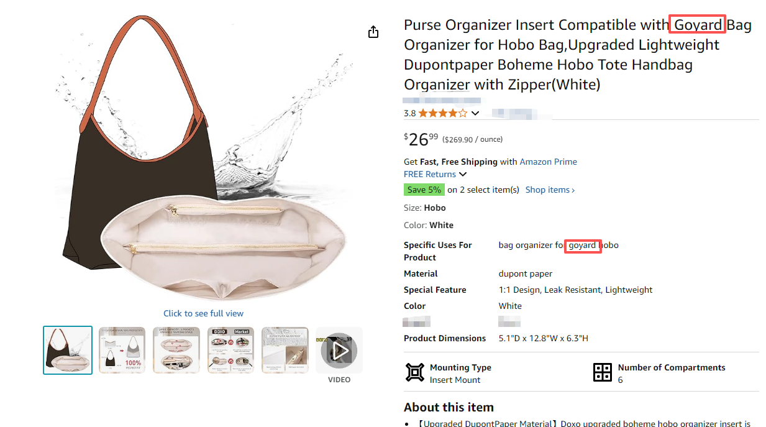
Task: Open the star rating dropdown arrow
Action: 475,113
